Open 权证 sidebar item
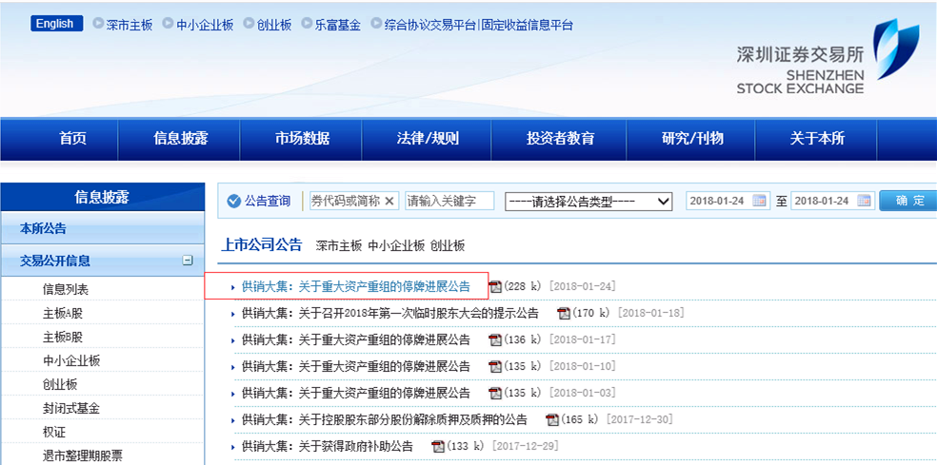937x465 pixels. tap(53, 432)
